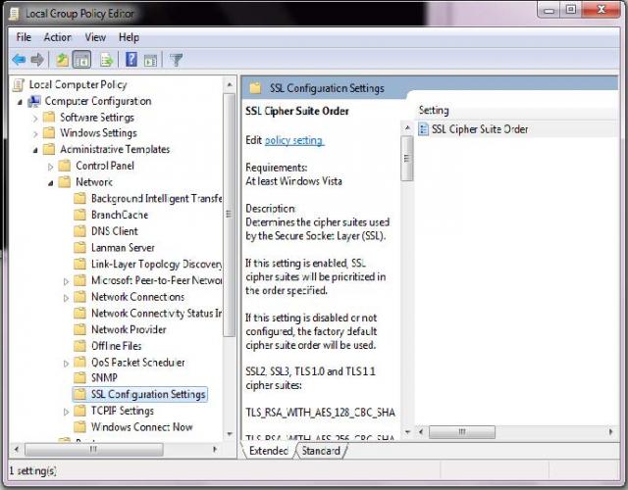The height and width of the screenshot is (490, 628).
Task: Expand the Software Settings folder
Action: tap(36, 118)
